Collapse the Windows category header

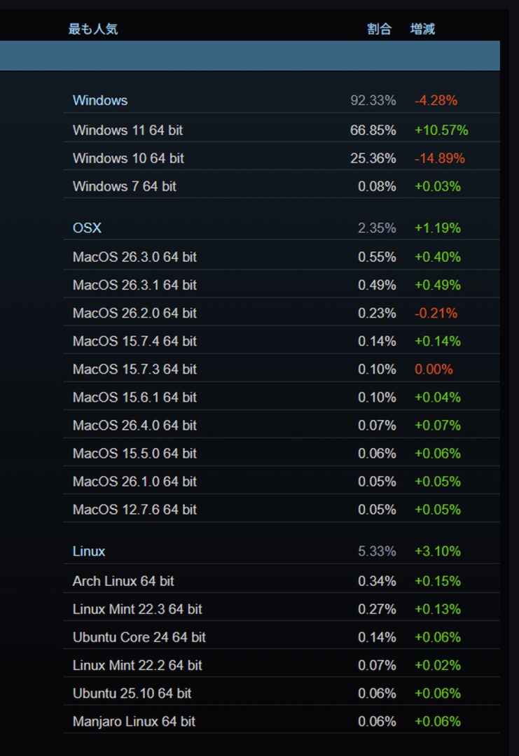pyautogui.click(x=100, y=100)
